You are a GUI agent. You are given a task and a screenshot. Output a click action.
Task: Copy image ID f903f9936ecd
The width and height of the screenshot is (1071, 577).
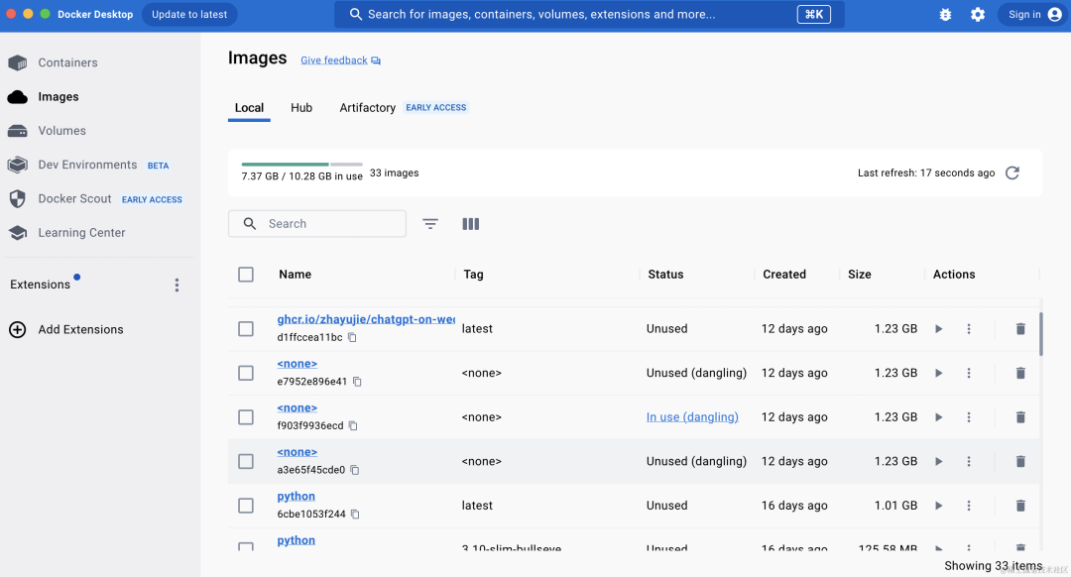(353, 426)
